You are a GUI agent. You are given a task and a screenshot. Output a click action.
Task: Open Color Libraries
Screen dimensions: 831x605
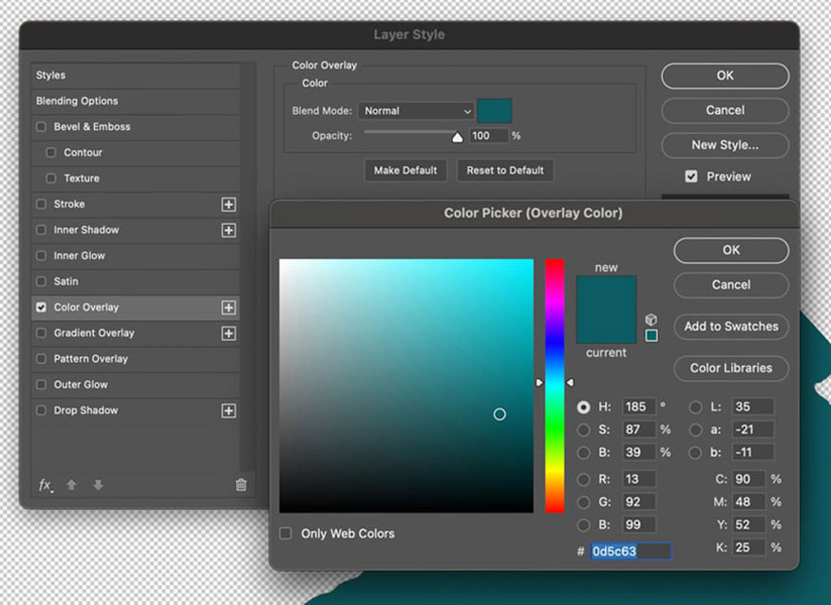coord(731,369)
